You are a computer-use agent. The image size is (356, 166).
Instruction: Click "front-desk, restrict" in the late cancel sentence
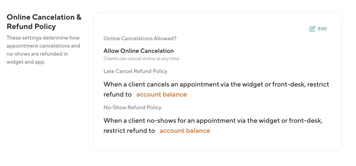pos(301,85)
